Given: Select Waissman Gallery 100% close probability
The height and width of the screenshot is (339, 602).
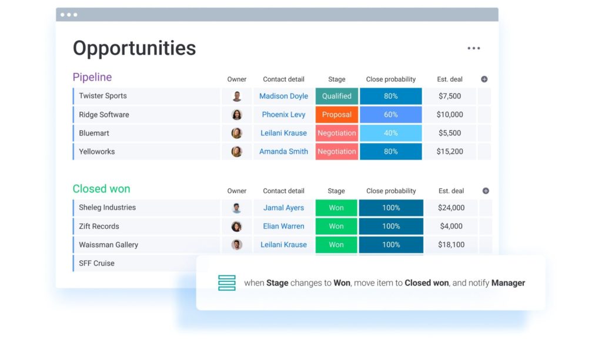Looking at the screenshot, I should coord(391,244).
